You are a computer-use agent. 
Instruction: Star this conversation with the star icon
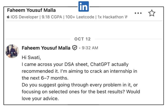(152, 13)
